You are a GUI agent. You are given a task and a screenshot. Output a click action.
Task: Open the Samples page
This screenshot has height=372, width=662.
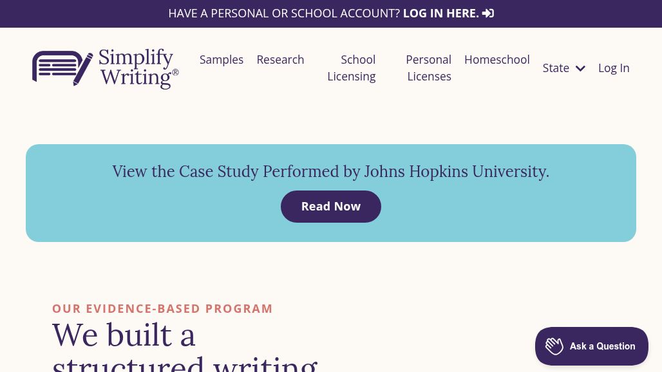(222, 60)
